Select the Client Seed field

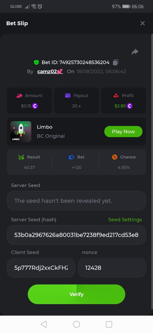coord(41,268)
